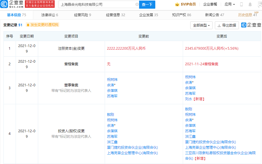Switch to the 法律诉讼 tab
Viewport: 262px width, 164px height.
[49, 15]
